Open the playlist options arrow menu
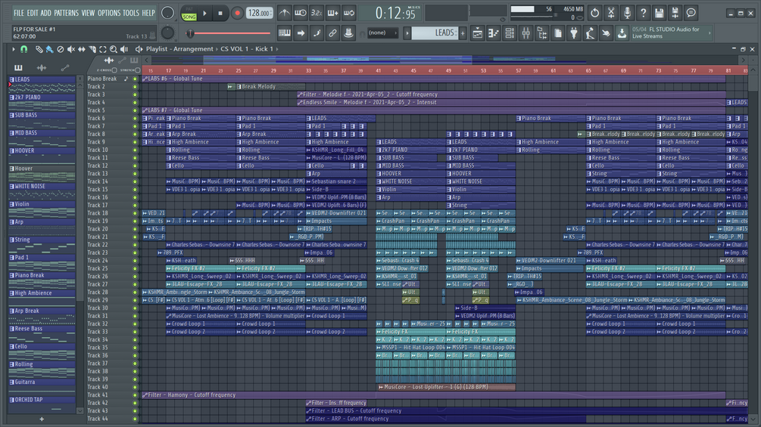The width and height of the screenshot is (761, 427). click(13, 49)
